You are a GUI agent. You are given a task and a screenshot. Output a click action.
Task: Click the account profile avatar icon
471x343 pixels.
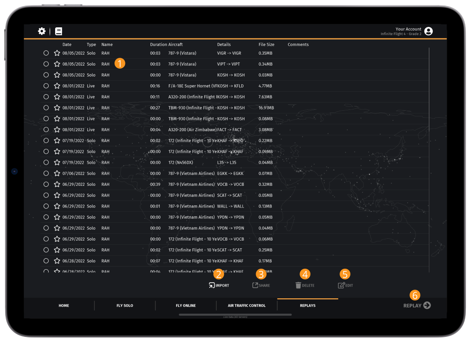pos(428,31)
